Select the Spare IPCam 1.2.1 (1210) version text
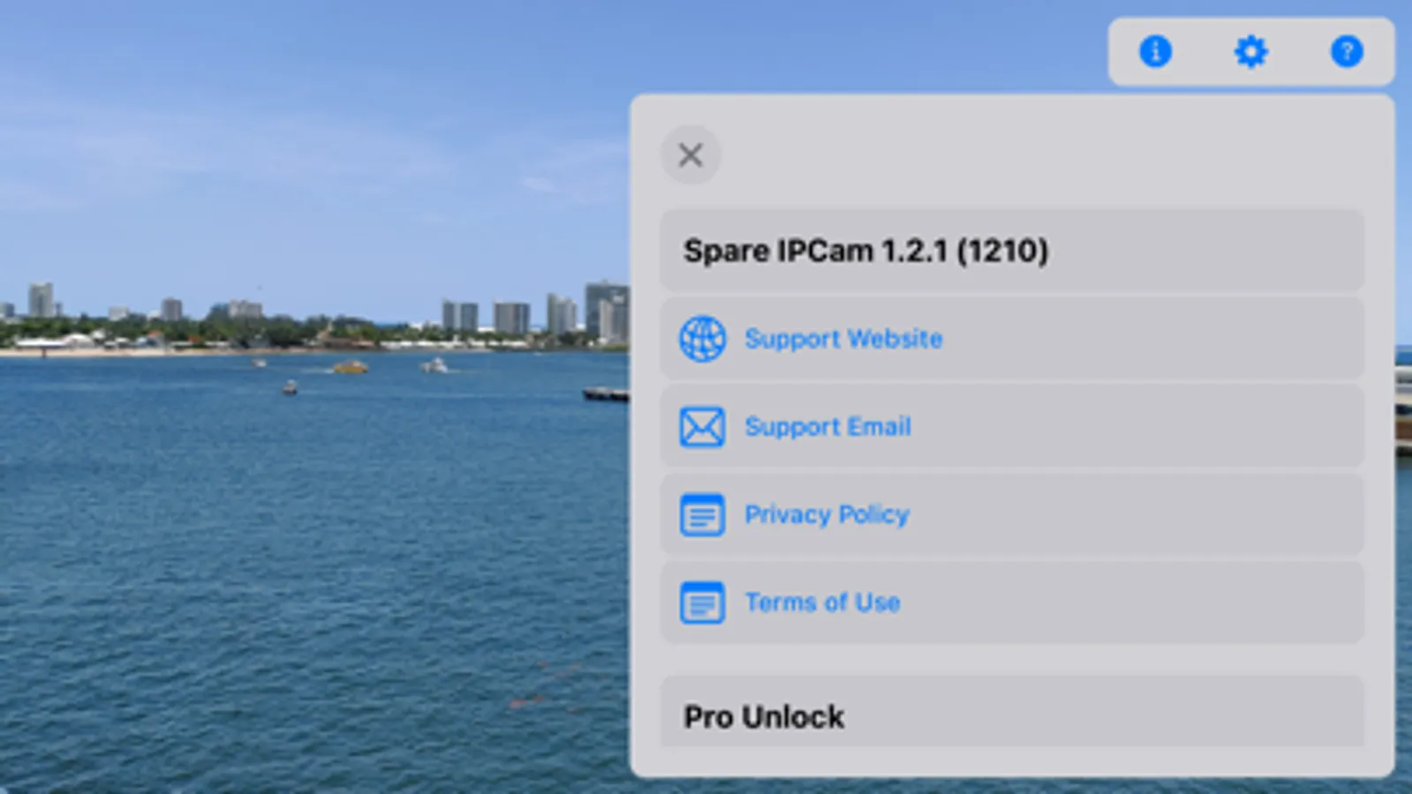1412x794 pixels. 865,251
